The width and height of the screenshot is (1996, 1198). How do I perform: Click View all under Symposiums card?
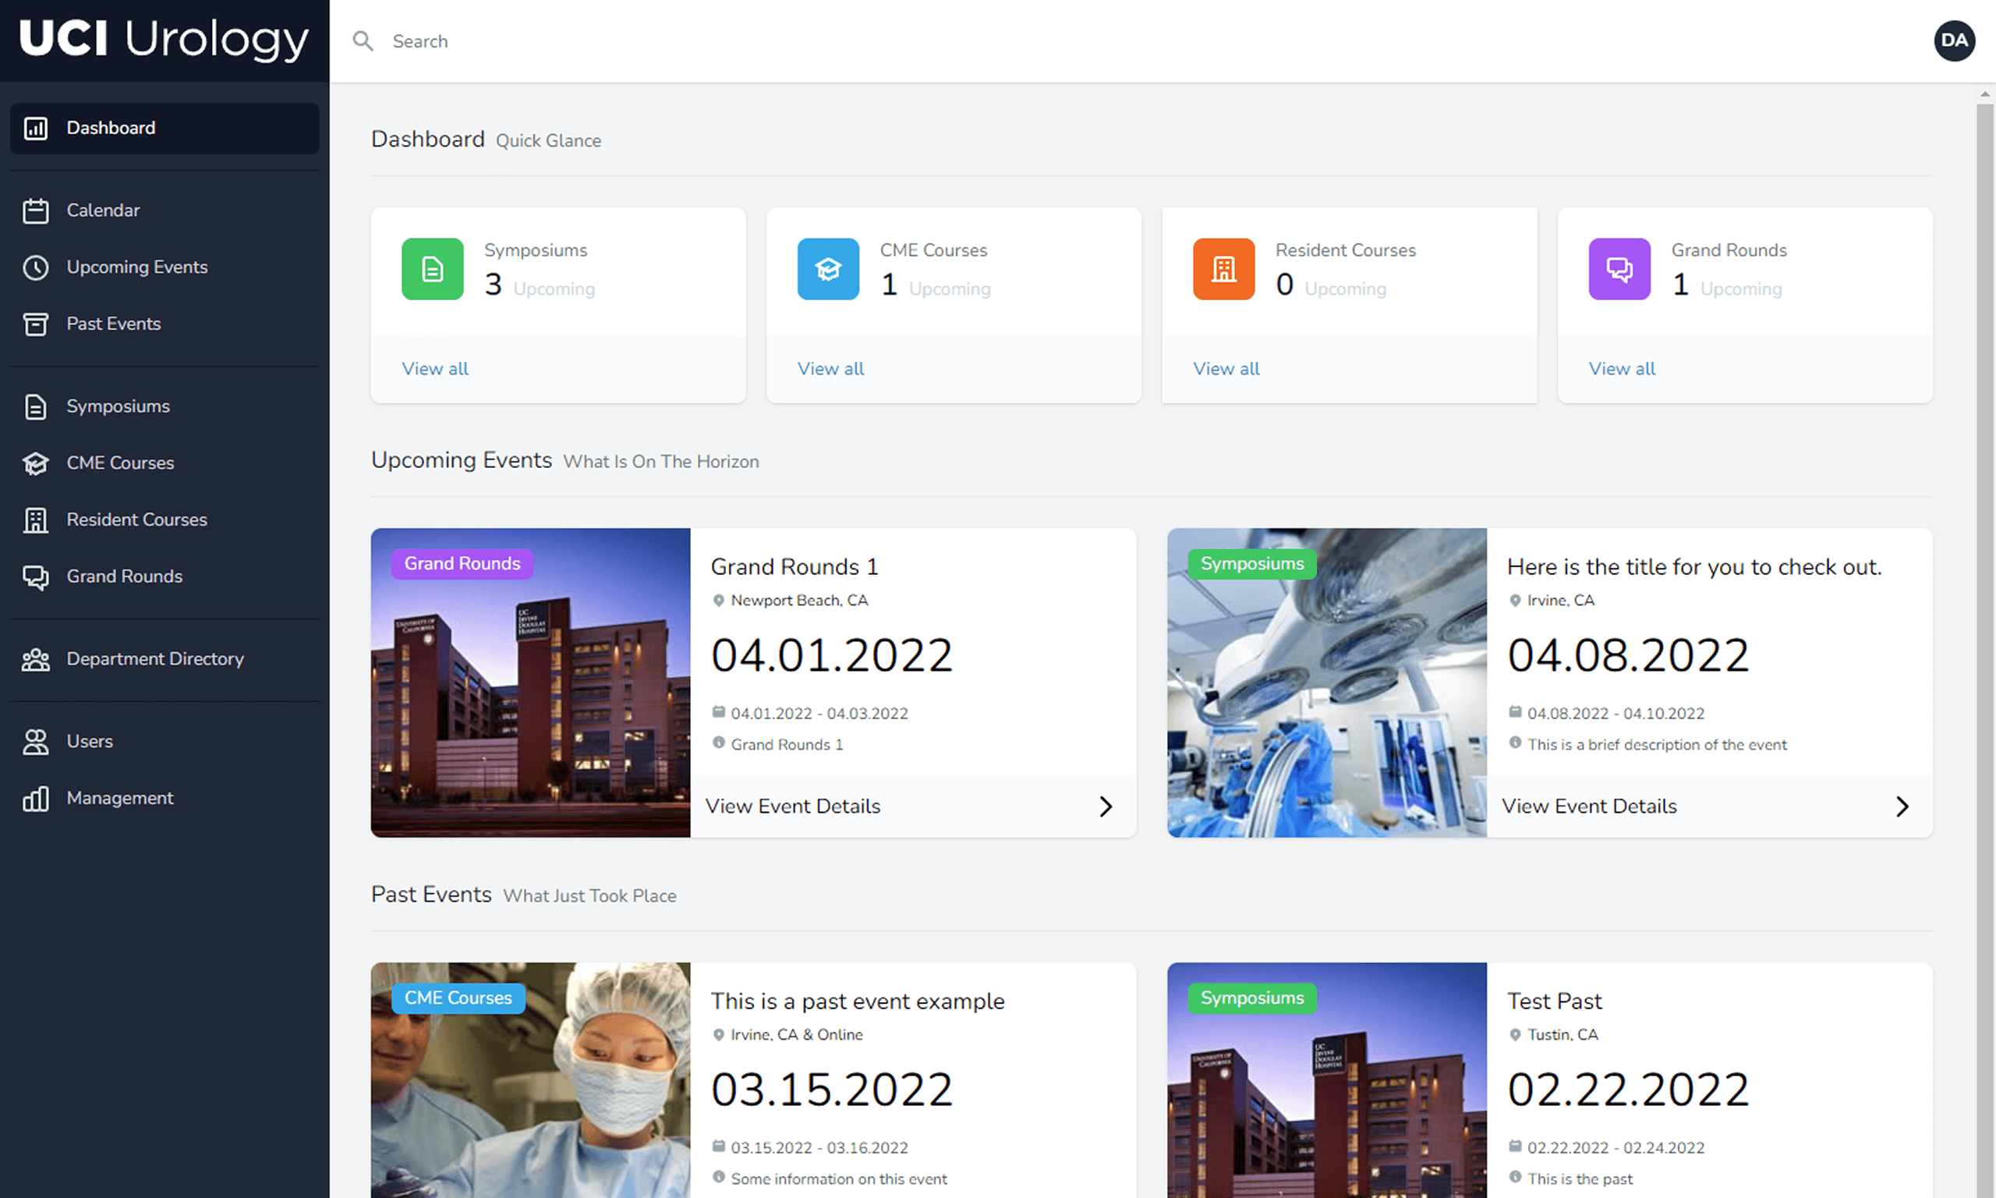click(x=435, y=369)
